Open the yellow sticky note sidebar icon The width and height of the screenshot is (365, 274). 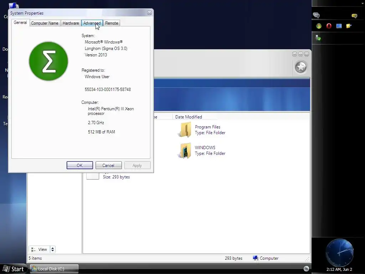coord(349,26)
